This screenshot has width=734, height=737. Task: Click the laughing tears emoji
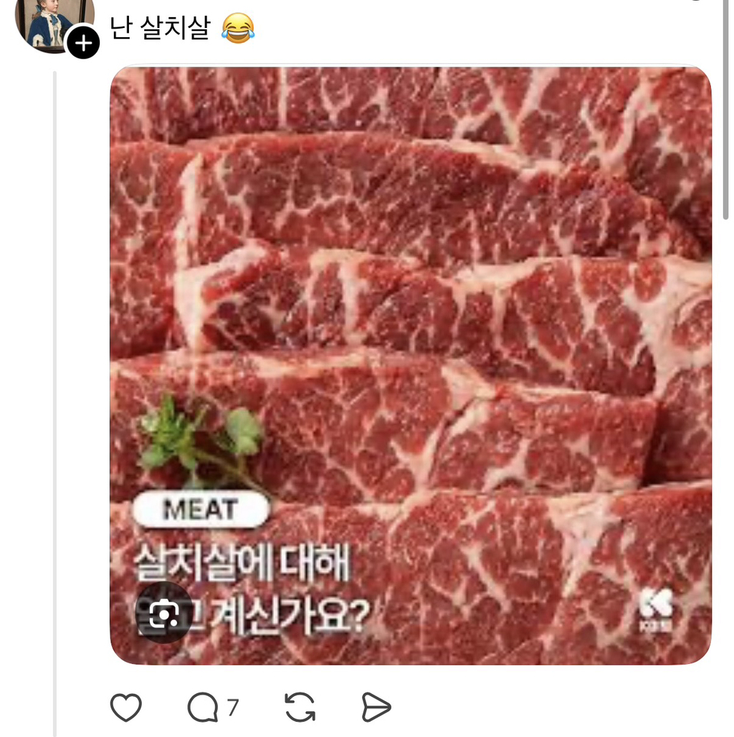pos(238,29)
